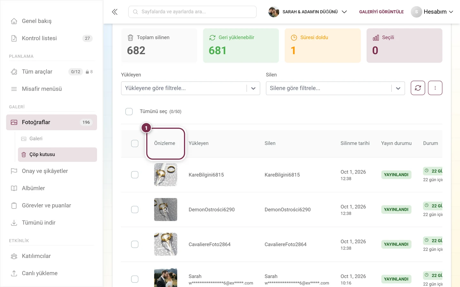This screenshot has width=460, height=287.
Task: Open the Hesabım account dropdown
Action: click(432, 12)
